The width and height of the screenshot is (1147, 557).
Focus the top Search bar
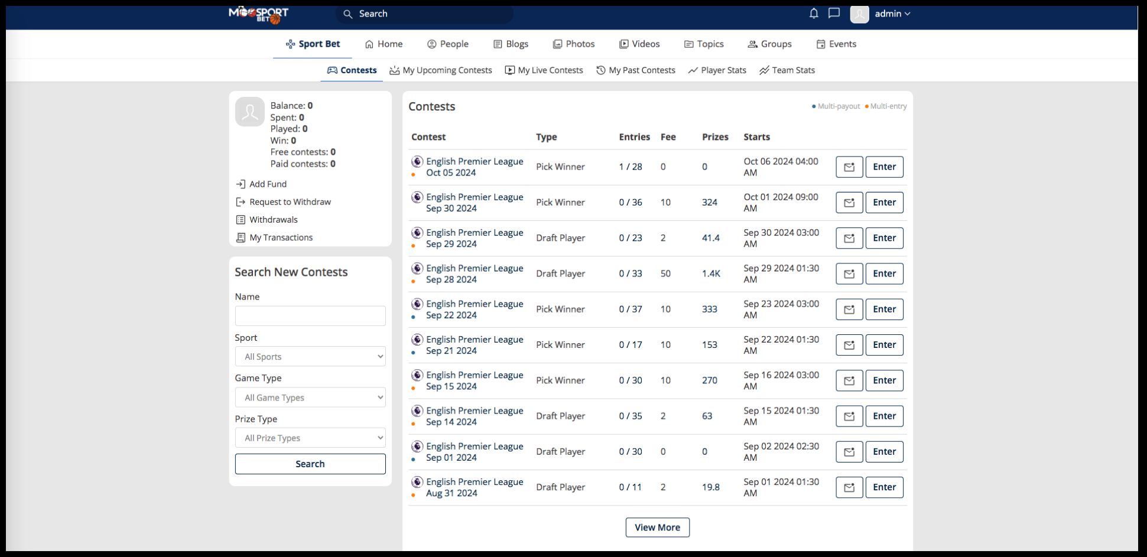(x=424, y=14)
